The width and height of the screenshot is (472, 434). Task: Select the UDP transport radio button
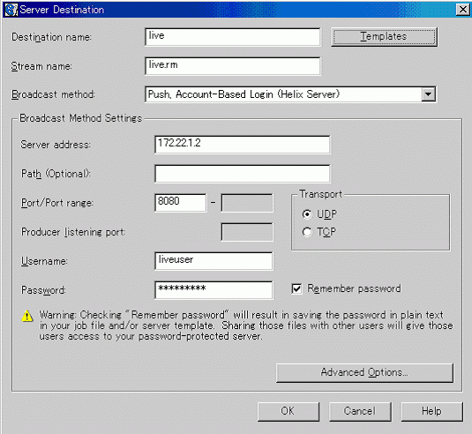pos(307,214)
